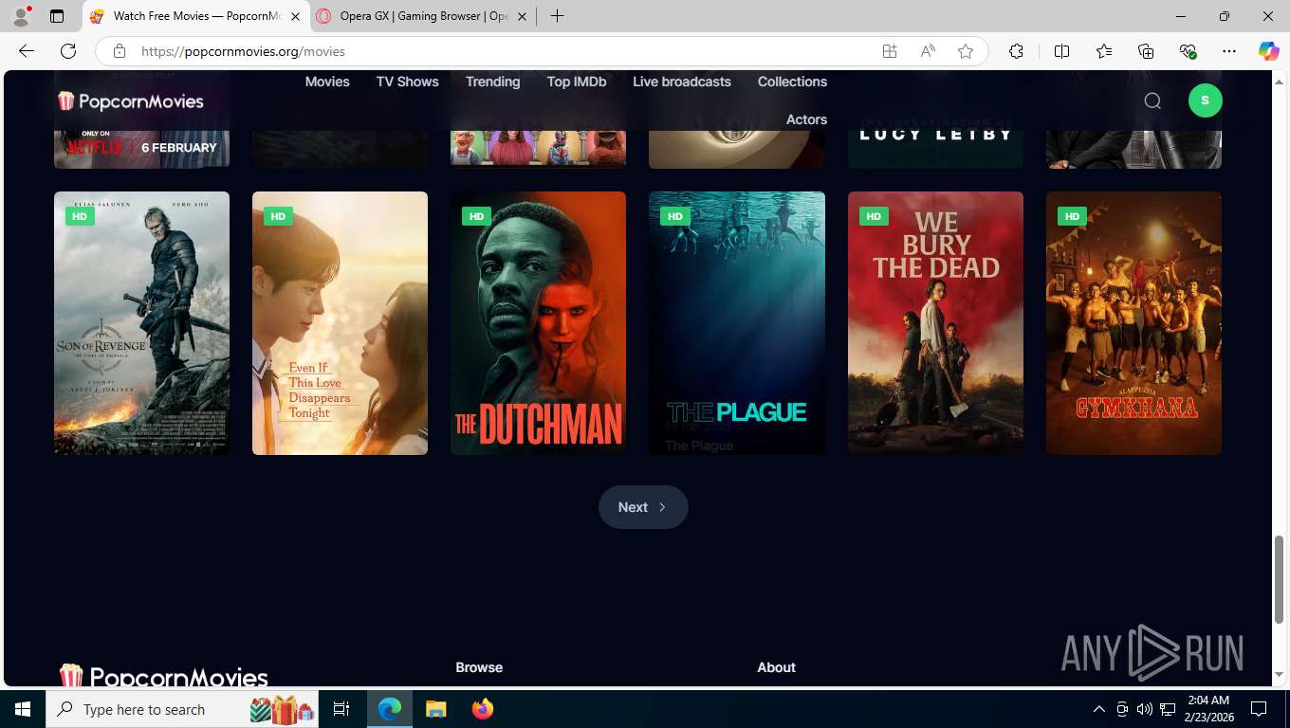Click About heading in footer
Screen dimensions: 1290x728
(x=776, y=667)
